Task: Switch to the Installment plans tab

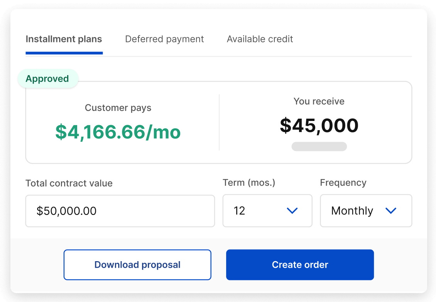Action: pyautogui.click(x=64, y=39)
